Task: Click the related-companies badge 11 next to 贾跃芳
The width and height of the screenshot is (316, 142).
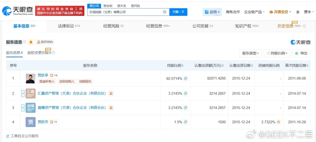Action: [x=53, y=122]
